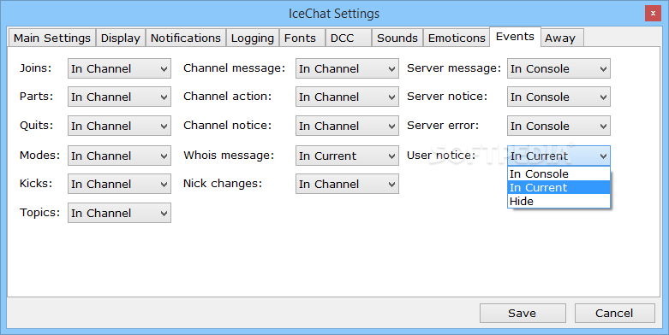
Task: Click the 'Whois message:' label
Action: click(229, 155)
